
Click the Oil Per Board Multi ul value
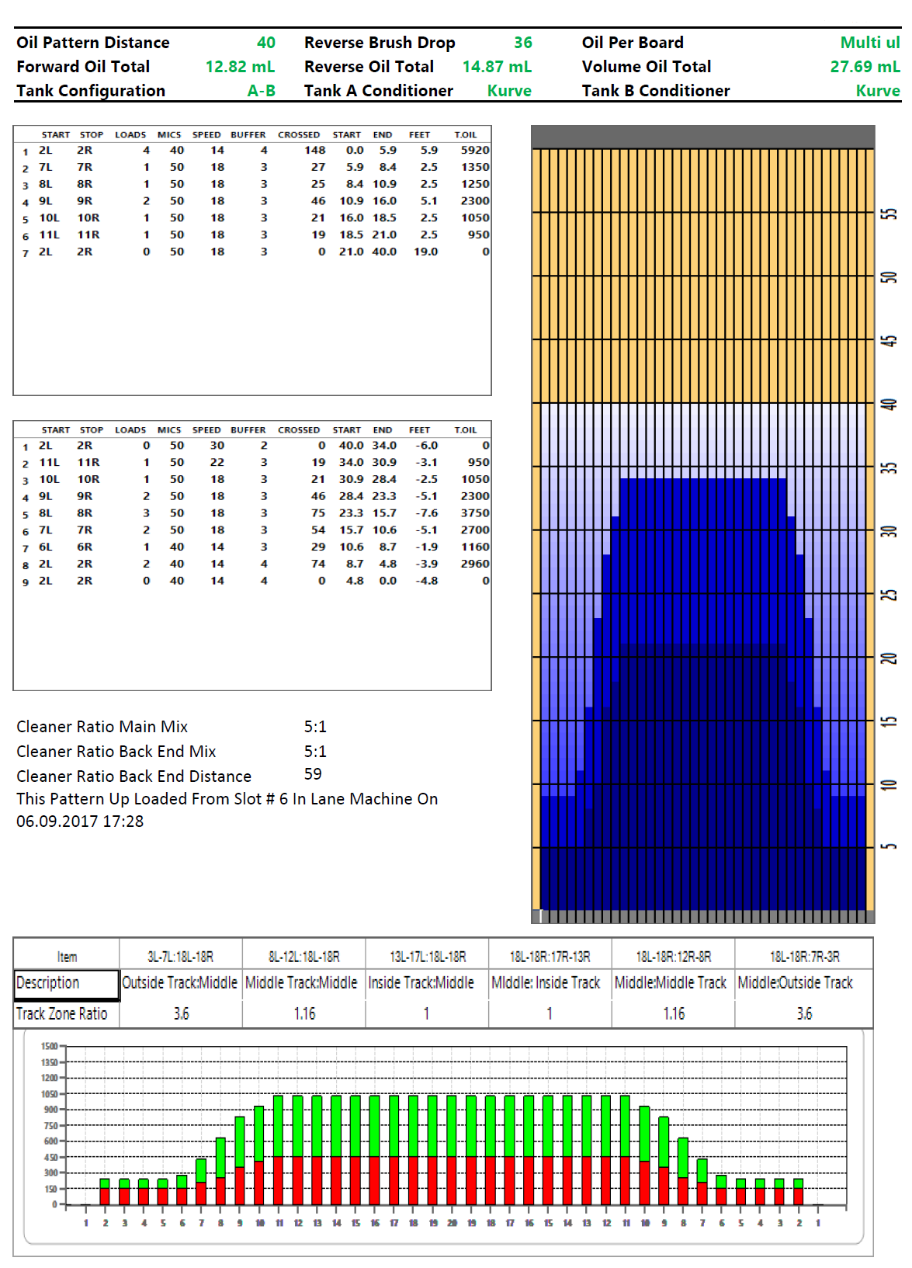pyautogui.click(x=869, y=43)
